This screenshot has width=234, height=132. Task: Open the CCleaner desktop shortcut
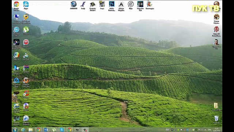26,94
